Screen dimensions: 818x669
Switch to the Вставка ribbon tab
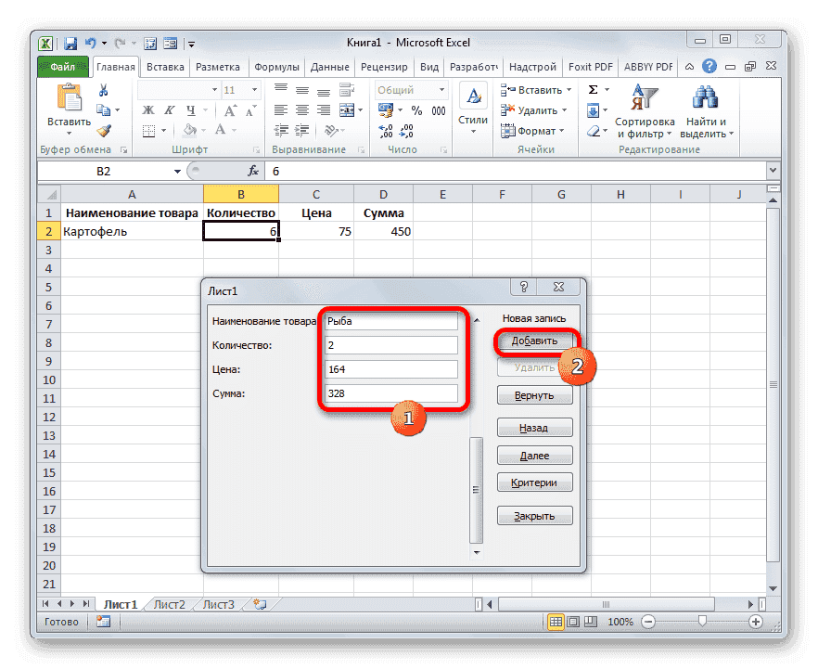(165, 66)
